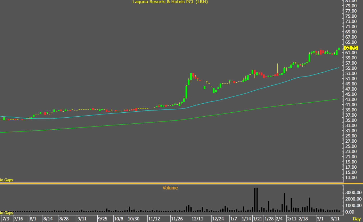Click the 1/28 date label
This screenshot has width=363, height=222.
click(x=269, y=219)
